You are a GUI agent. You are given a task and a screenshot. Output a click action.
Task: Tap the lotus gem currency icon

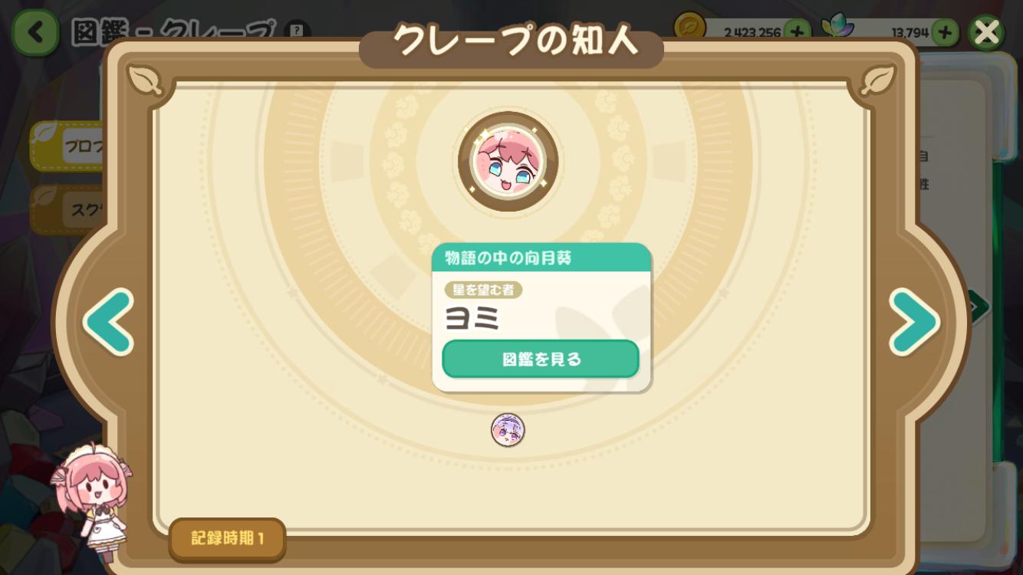point(837,27)
